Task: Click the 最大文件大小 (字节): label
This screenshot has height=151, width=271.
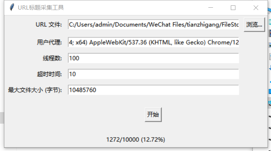Action: coord(35,90)
